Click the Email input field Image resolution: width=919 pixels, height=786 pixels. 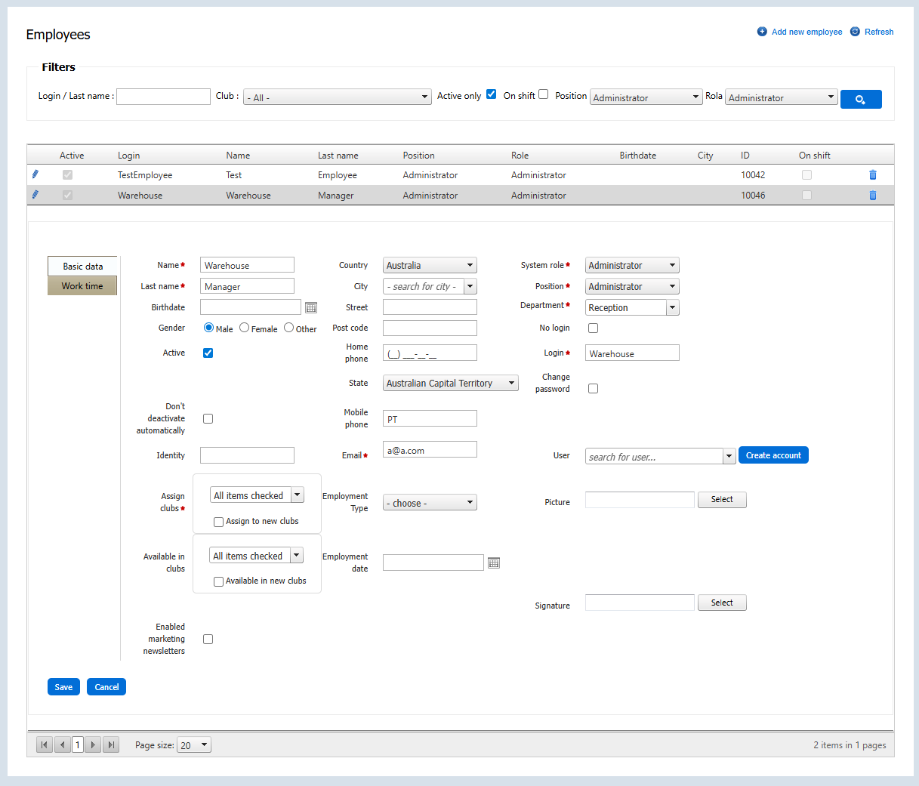(430, 450)
